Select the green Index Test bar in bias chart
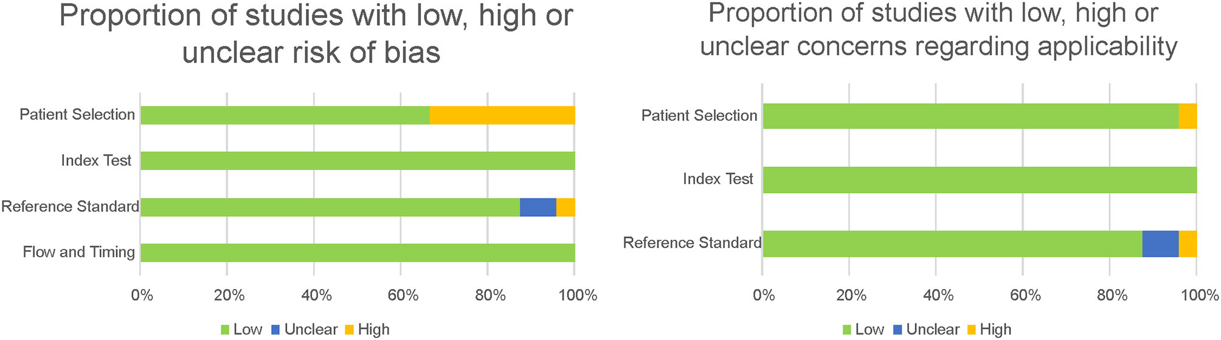Image resolution: width=1221 pixels, height=340 pixels. pyautogui.click(x=358, y=161)
